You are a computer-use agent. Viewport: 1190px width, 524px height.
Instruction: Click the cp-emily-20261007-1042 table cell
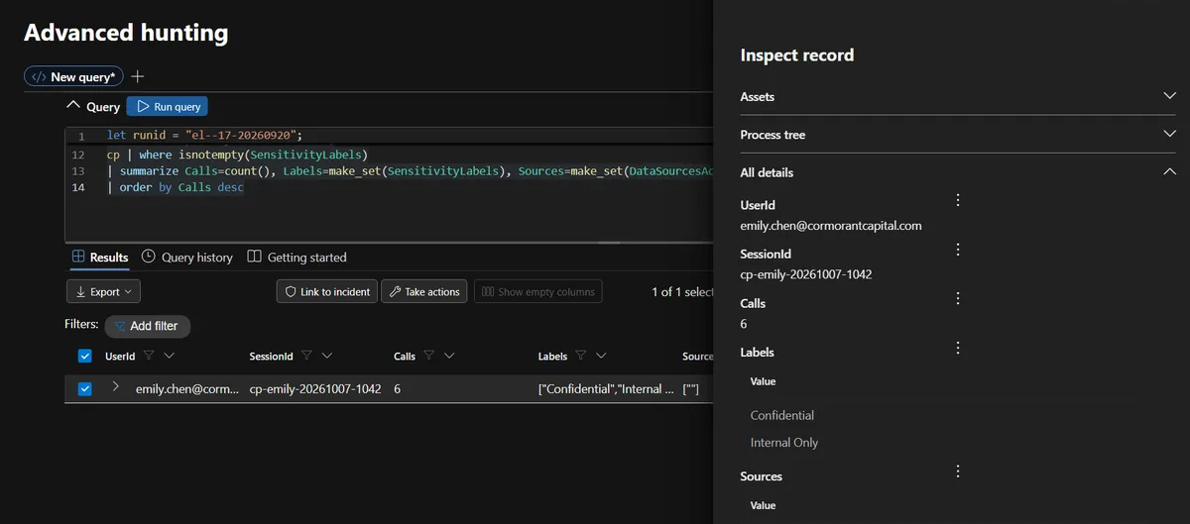coord(315,389)
